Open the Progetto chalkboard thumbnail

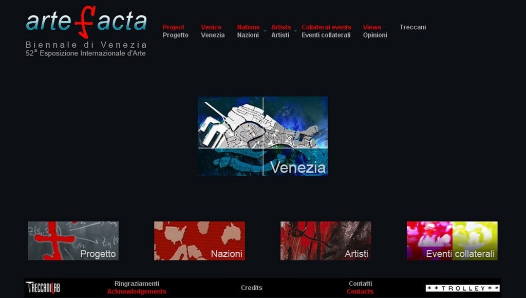tap(73, 240)
